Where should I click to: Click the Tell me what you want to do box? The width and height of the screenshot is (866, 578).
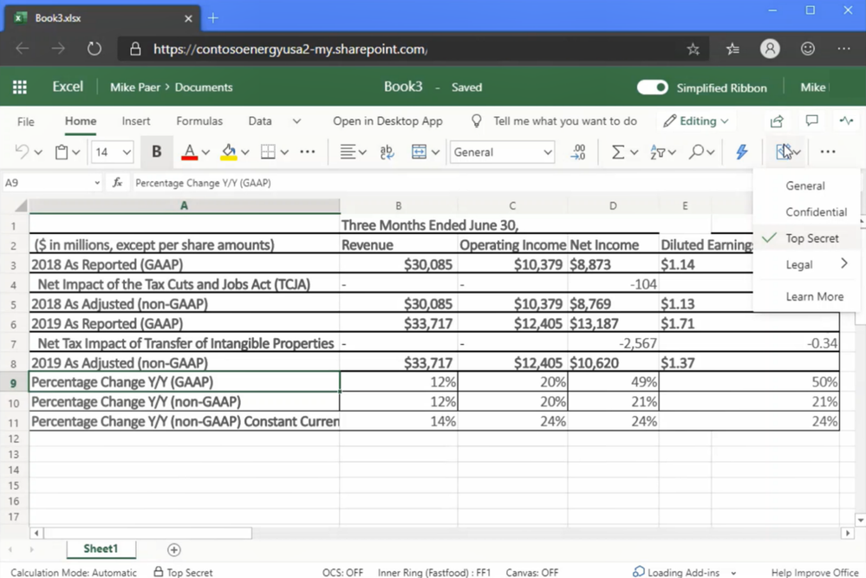click(564, 121)
